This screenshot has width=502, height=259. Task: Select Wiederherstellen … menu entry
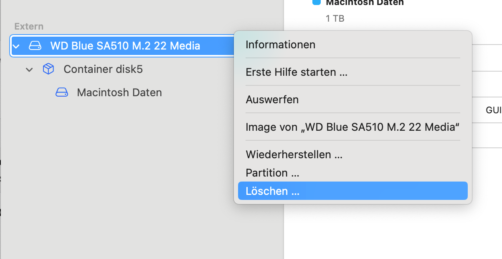click(x=294, y=154)
